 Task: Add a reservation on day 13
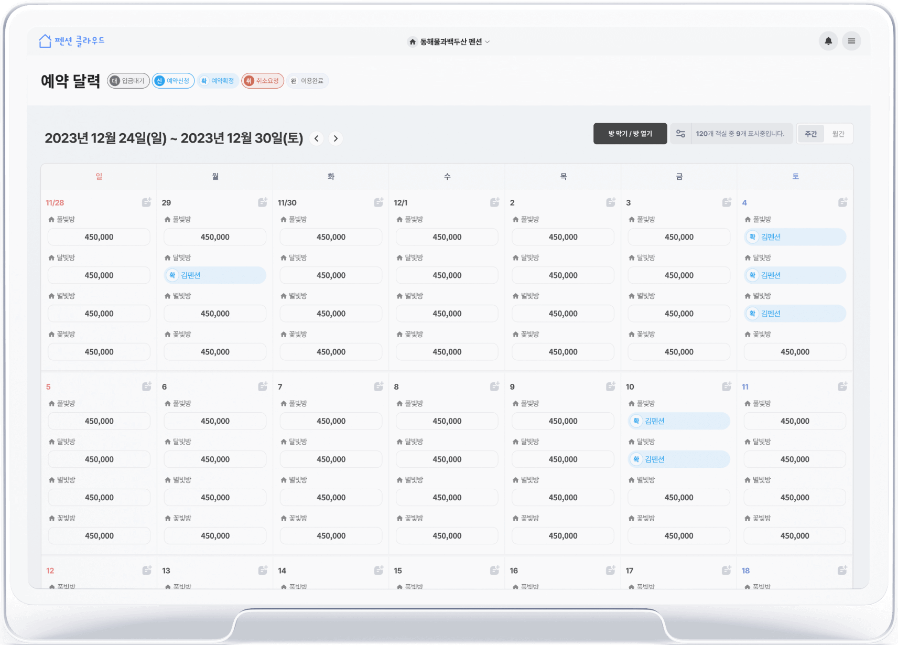point(263,571)
